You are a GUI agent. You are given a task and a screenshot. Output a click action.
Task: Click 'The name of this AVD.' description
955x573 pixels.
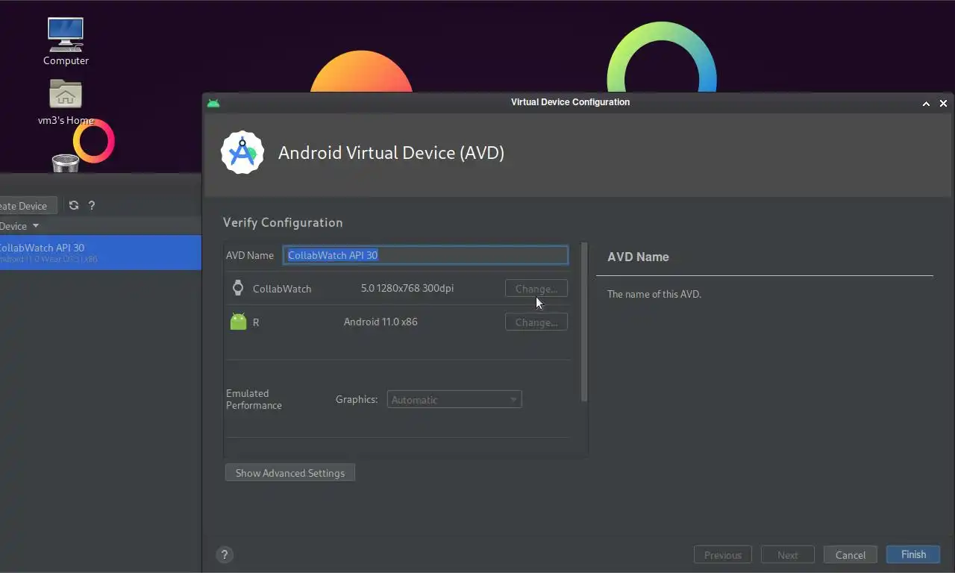654,294
